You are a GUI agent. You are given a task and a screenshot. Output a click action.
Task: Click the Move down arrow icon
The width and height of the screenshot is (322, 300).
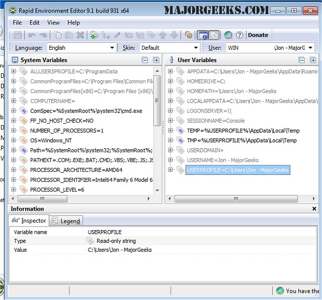click(x=174, y=35)
